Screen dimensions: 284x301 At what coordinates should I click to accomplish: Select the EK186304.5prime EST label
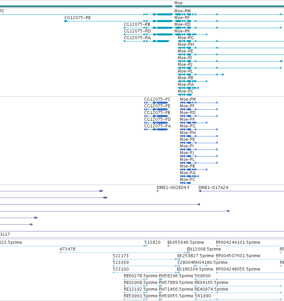195,269
